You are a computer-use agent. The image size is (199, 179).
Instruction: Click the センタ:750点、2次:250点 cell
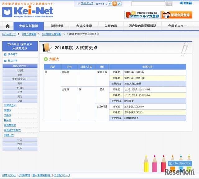coord(155,95)
